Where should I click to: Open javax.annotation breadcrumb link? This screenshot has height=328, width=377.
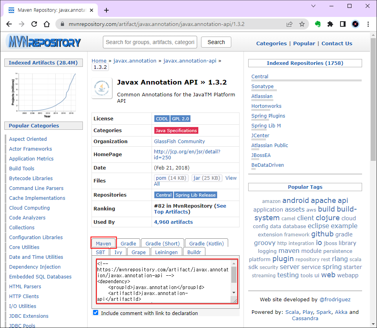pos(135,61)
